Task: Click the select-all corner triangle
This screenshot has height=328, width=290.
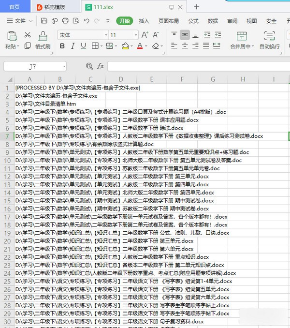Action: point(10,79)
